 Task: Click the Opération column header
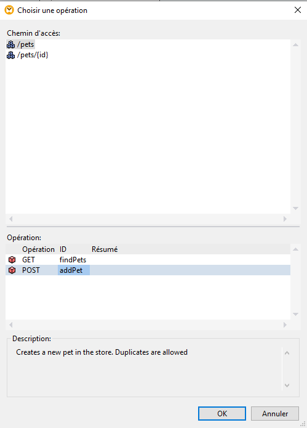click(x=38, y=249)
